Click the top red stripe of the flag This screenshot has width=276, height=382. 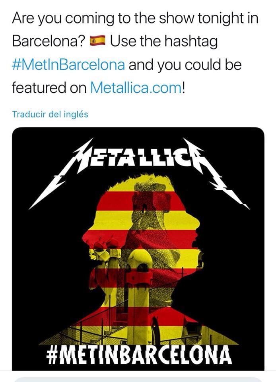[x=141, y=201]
